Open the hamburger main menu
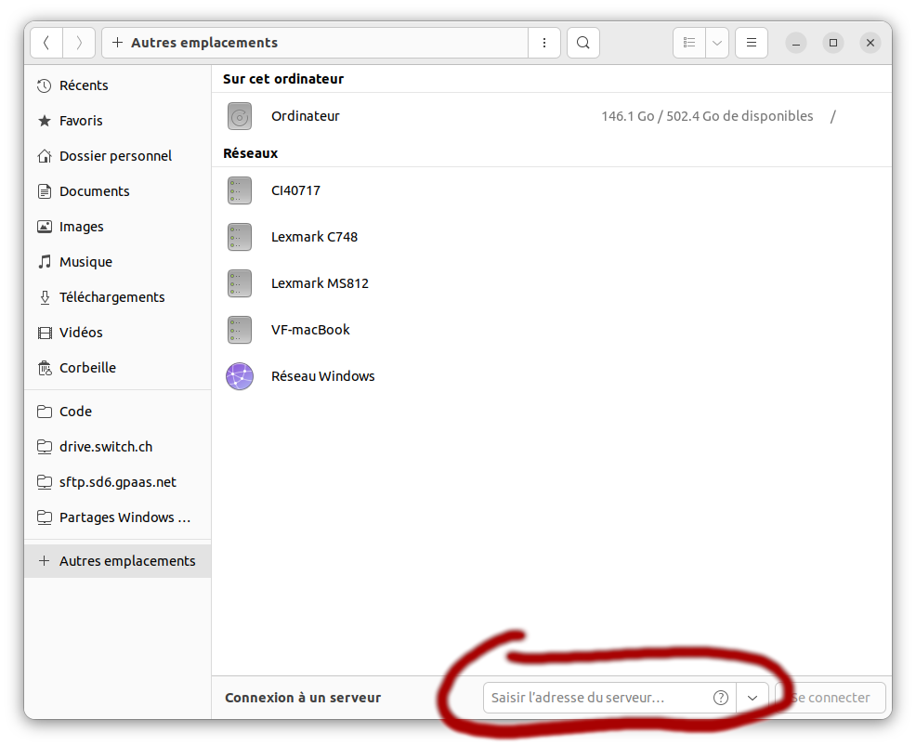 [751, 43]
